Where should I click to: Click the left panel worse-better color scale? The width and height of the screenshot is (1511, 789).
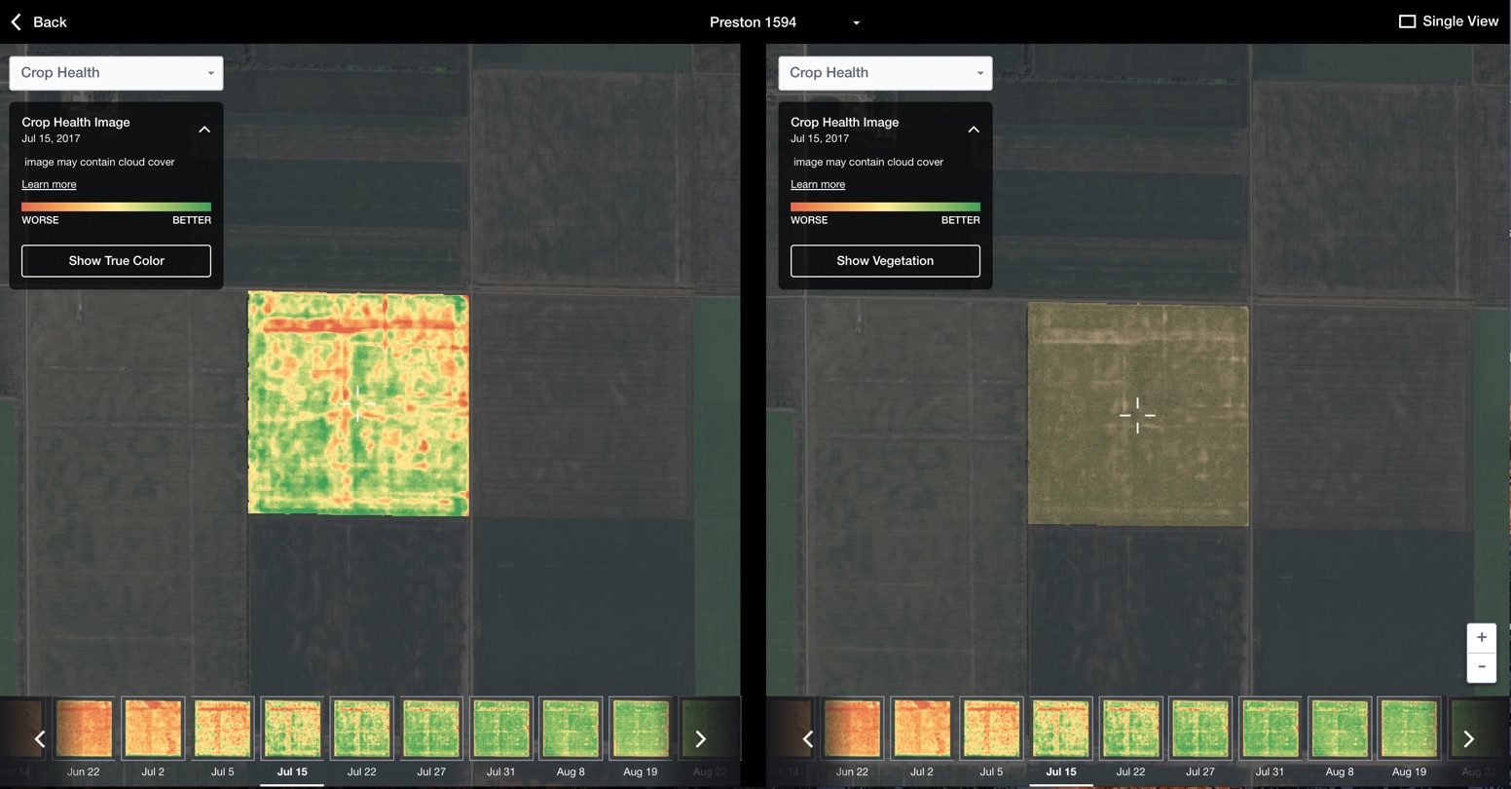[x=116, y=207]
